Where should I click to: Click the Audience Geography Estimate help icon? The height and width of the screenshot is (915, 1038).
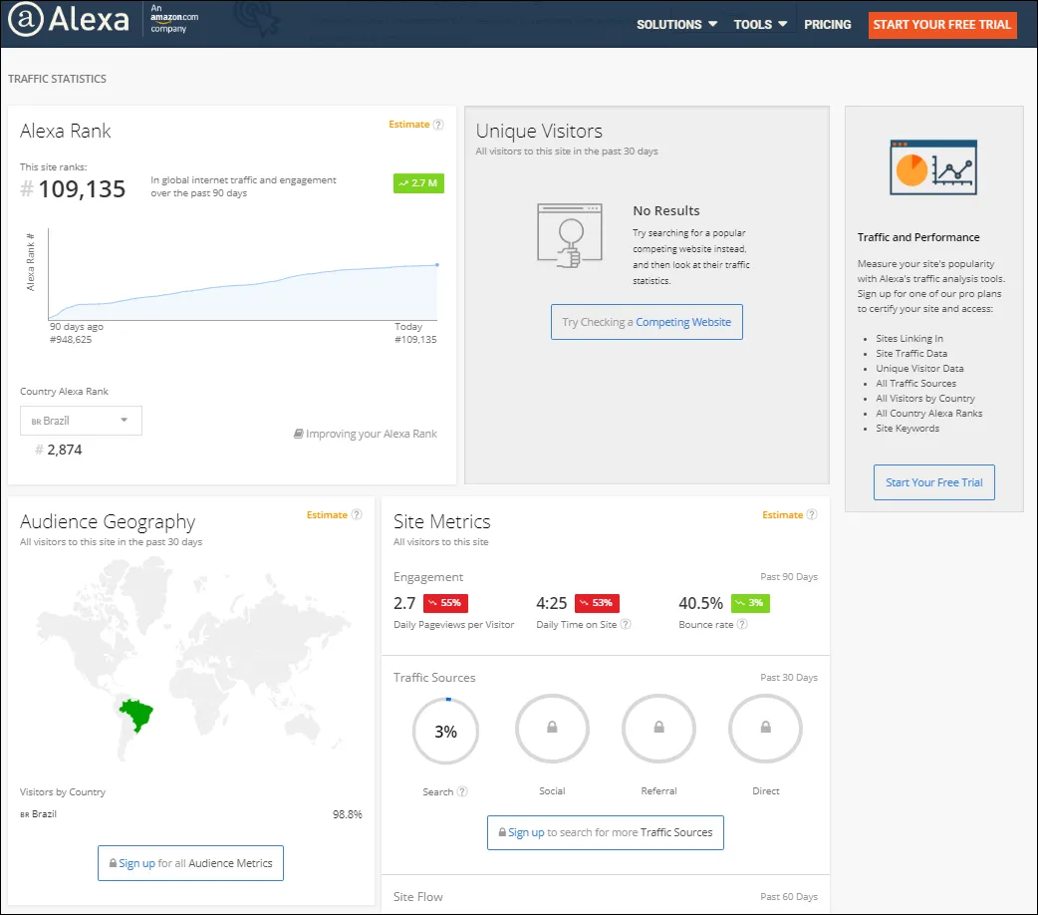[x=357, y=514]
